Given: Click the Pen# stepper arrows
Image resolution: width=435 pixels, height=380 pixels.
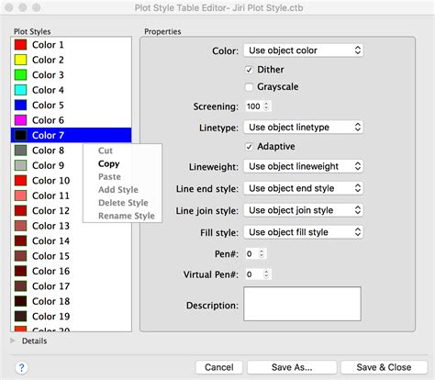Looking at the screenshot, I should click(x=262, y=253).
